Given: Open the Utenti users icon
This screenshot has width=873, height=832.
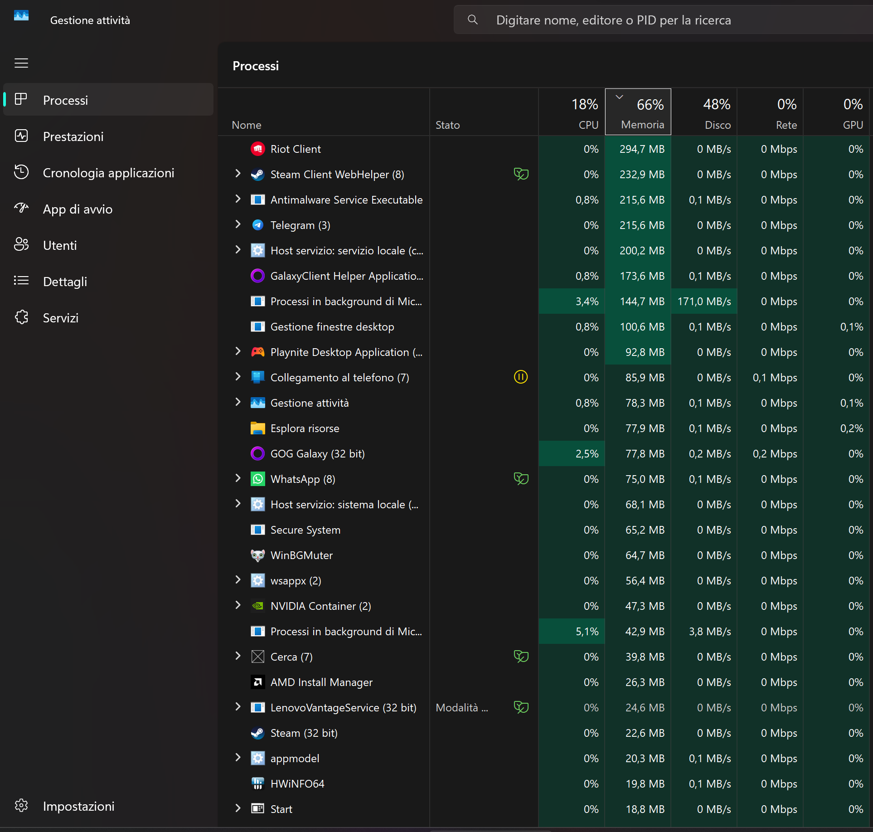Looking at the screenshot, I should pyautogui.click(x=21, y=245).
